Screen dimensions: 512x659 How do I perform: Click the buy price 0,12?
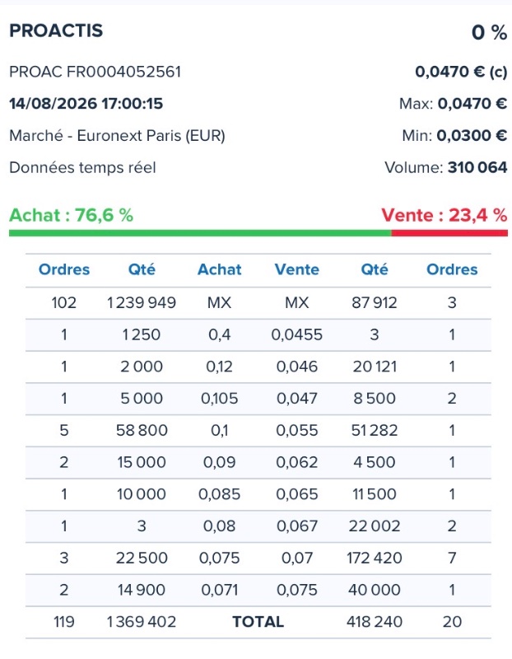coord(219,367)
